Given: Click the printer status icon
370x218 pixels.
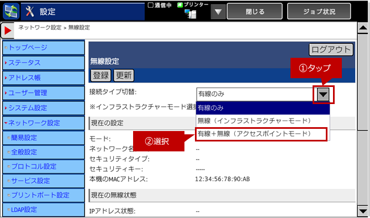Looking at the screenshot, I should (x=191, y=14).
